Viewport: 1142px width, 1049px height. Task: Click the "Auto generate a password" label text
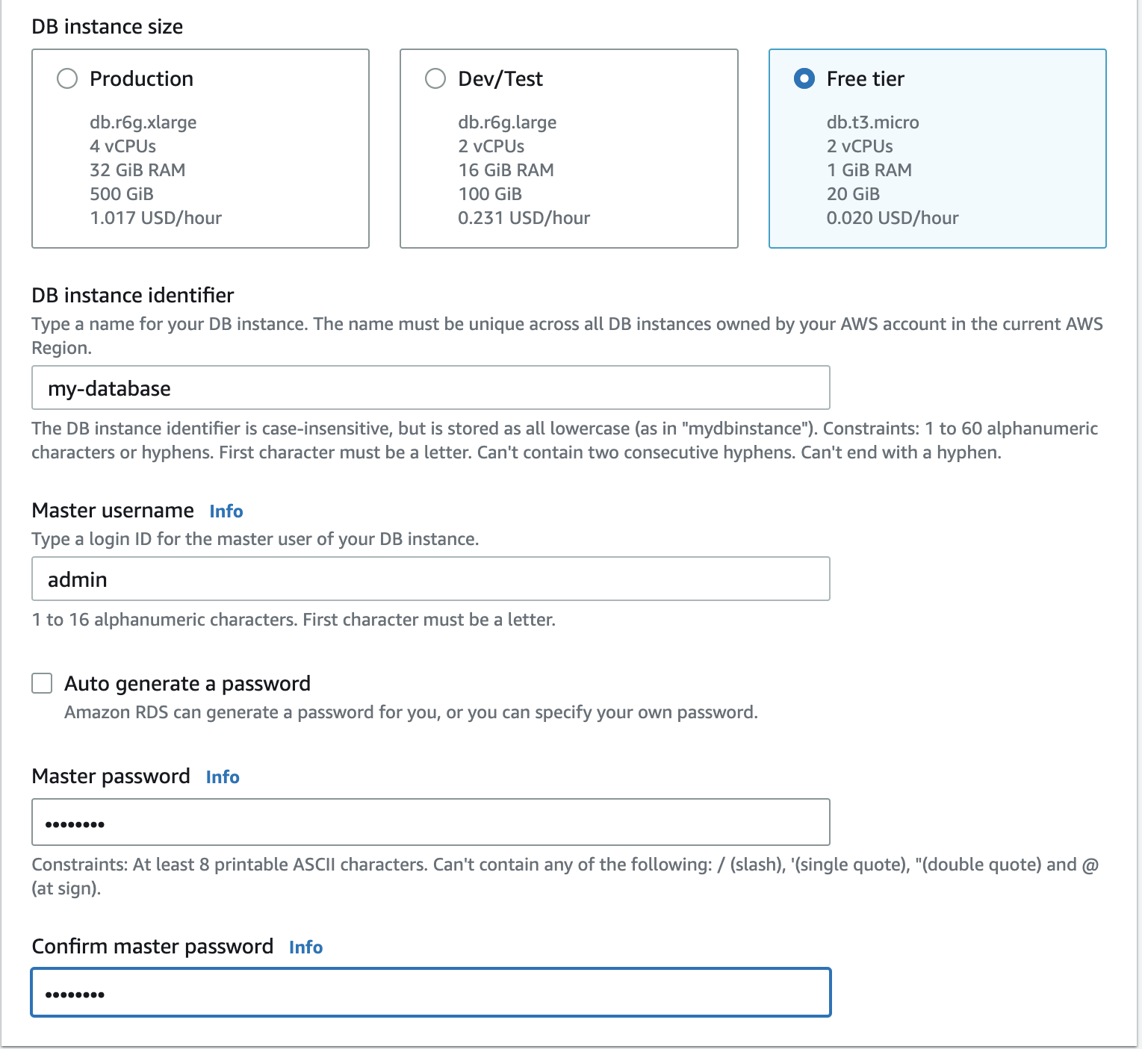pyautogui.click(x=187, y=684)
